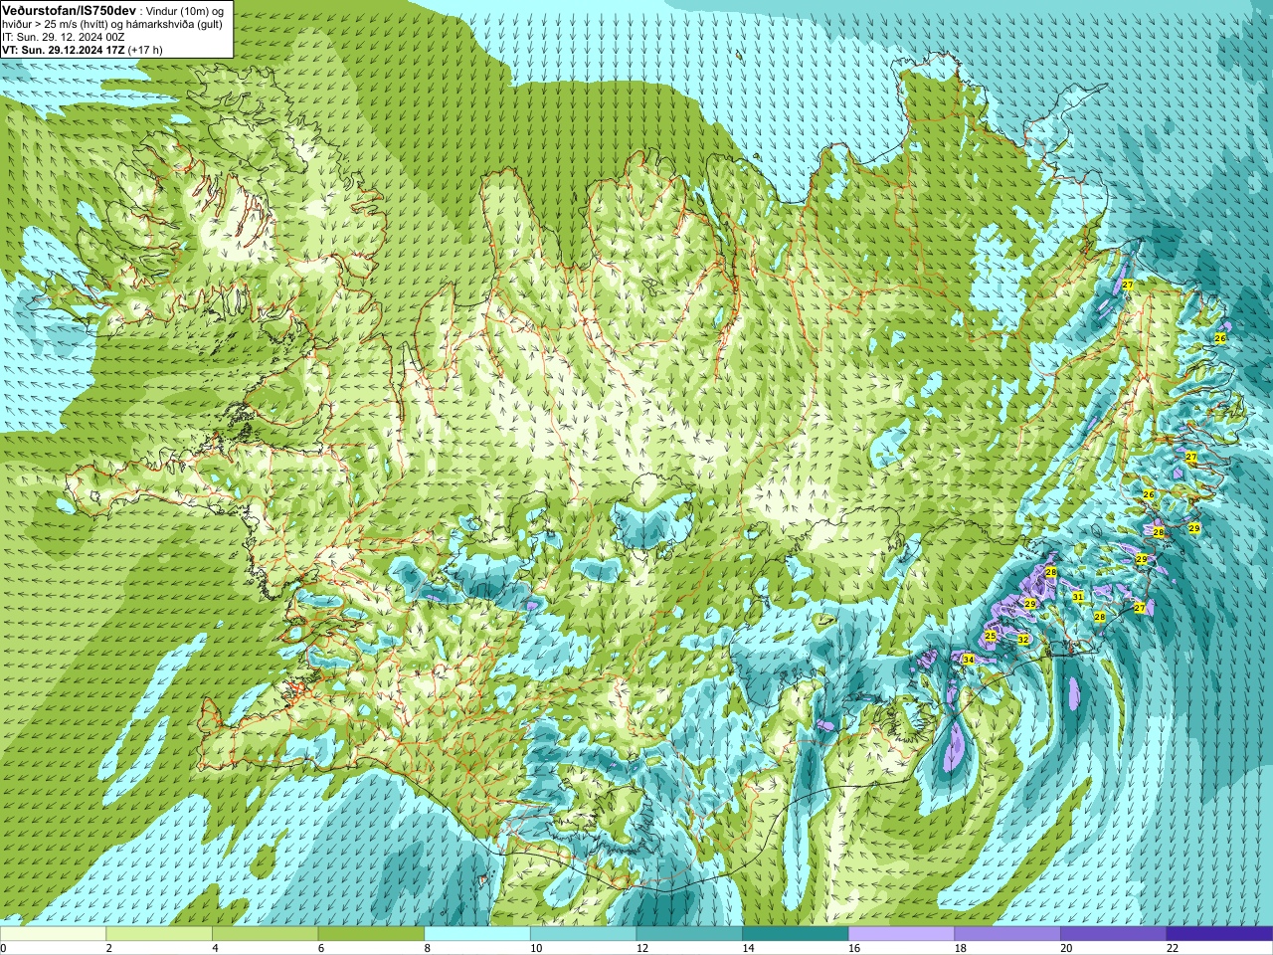
Task: Click the yellow gust label 31
Action: coord(1078,597)
